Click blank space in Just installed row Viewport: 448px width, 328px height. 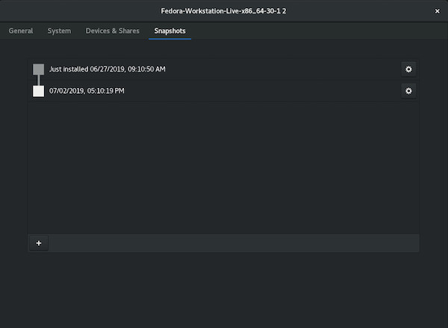tap(284, 69)
